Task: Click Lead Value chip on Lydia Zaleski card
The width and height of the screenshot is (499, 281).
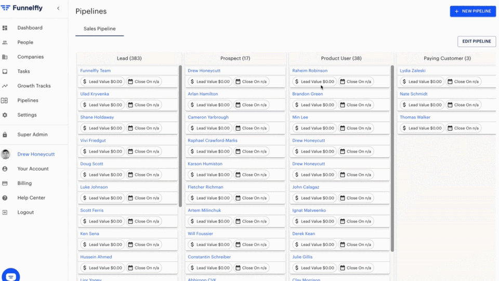Action: coord(422,82)
